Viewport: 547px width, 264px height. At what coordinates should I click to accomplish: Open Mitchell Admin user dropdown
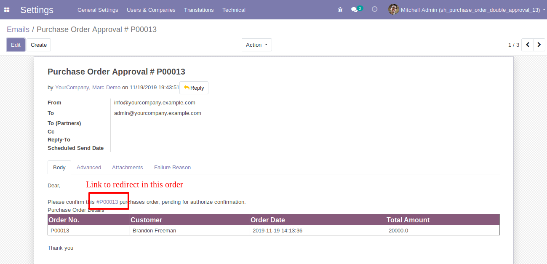coord(467,10)
